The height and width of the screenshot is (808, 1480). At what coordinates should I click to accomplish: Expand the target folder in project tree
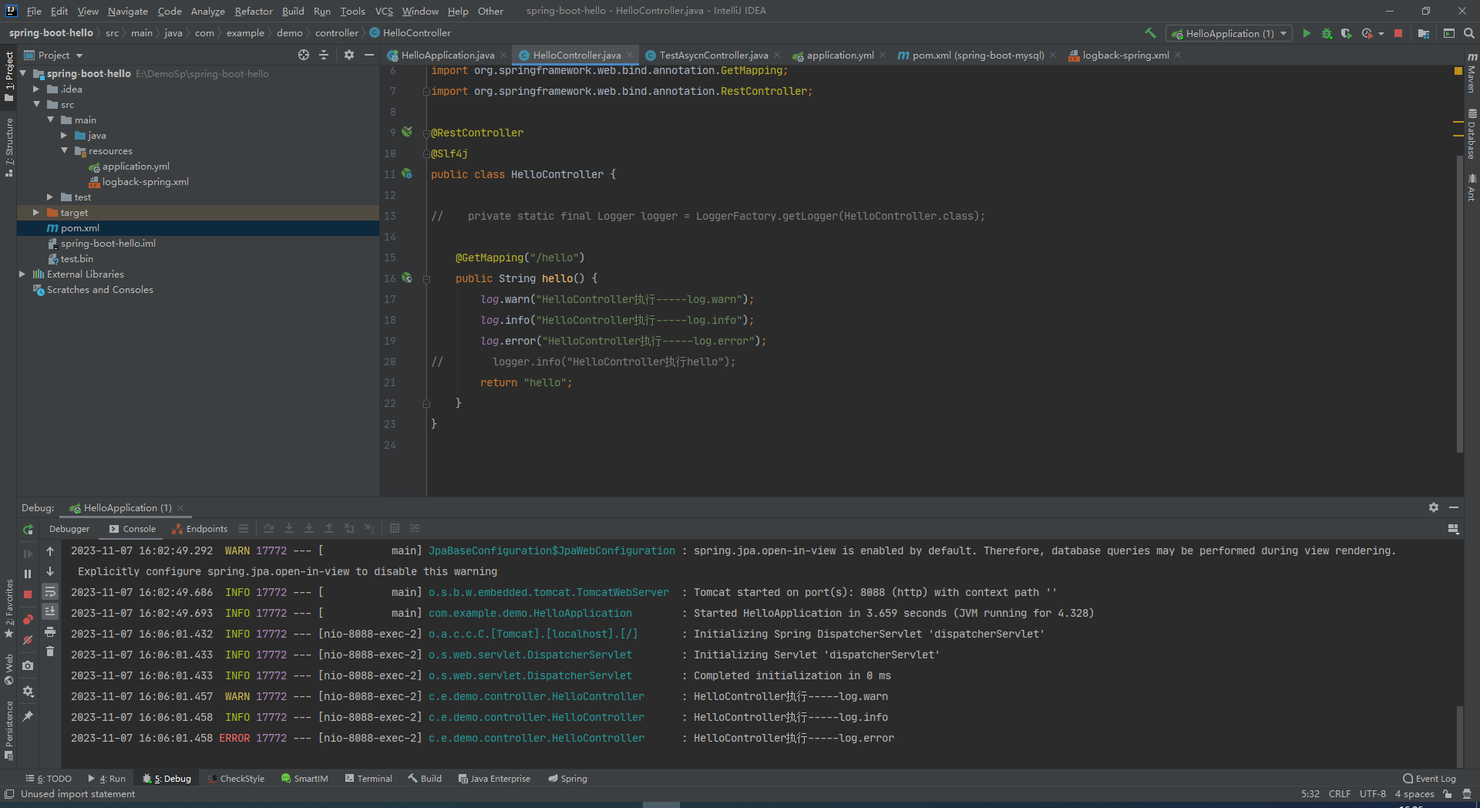(36, 213)
